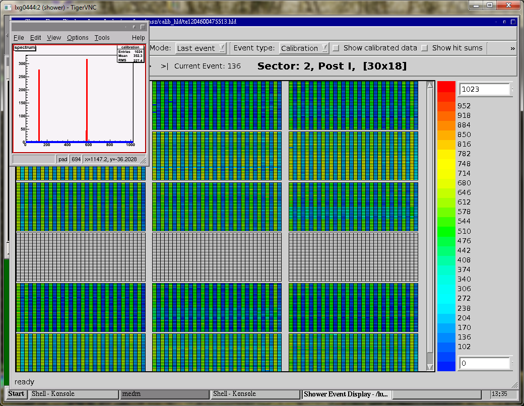
Task: Click the Sector: 2, Post I heading
Action: (332, 66)
